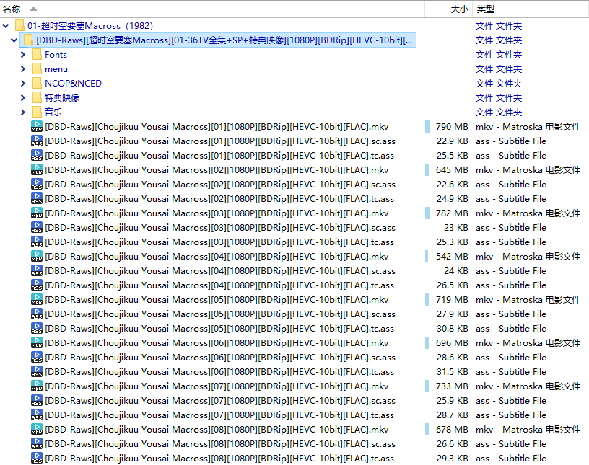Click the menu folder icon
The height and width of the screenshot is (465, 589).
[x=37, y=68]
